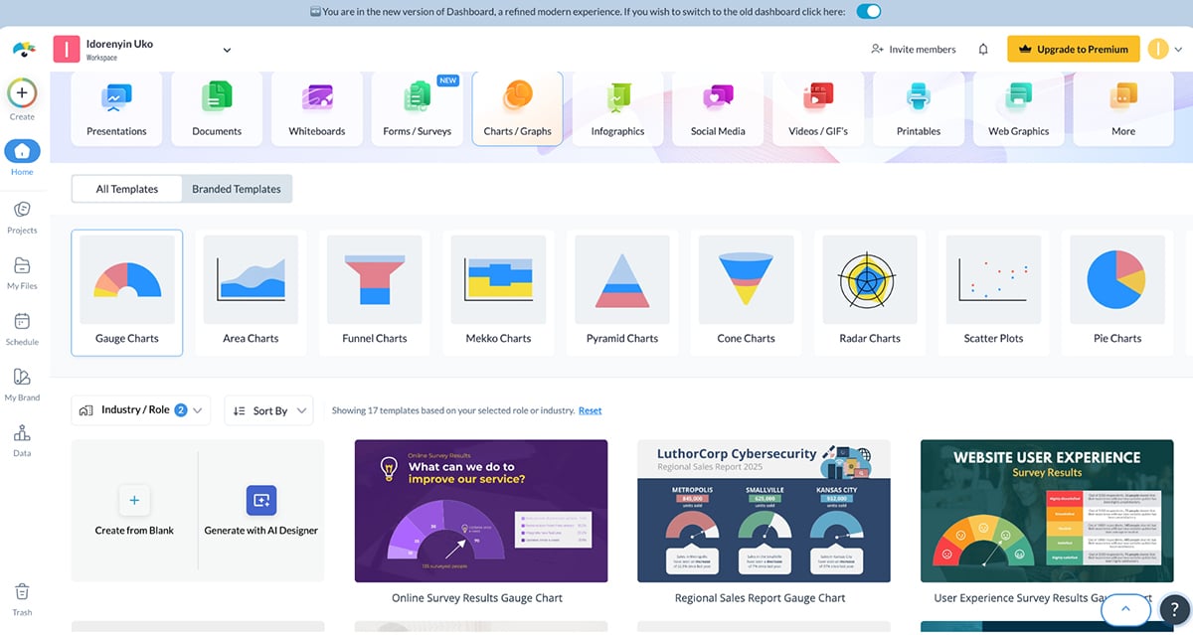The height and width of the screenshot is (635, 1193).
Task: Open My Brand from the sidebar
Action: (x=22, y=383)
